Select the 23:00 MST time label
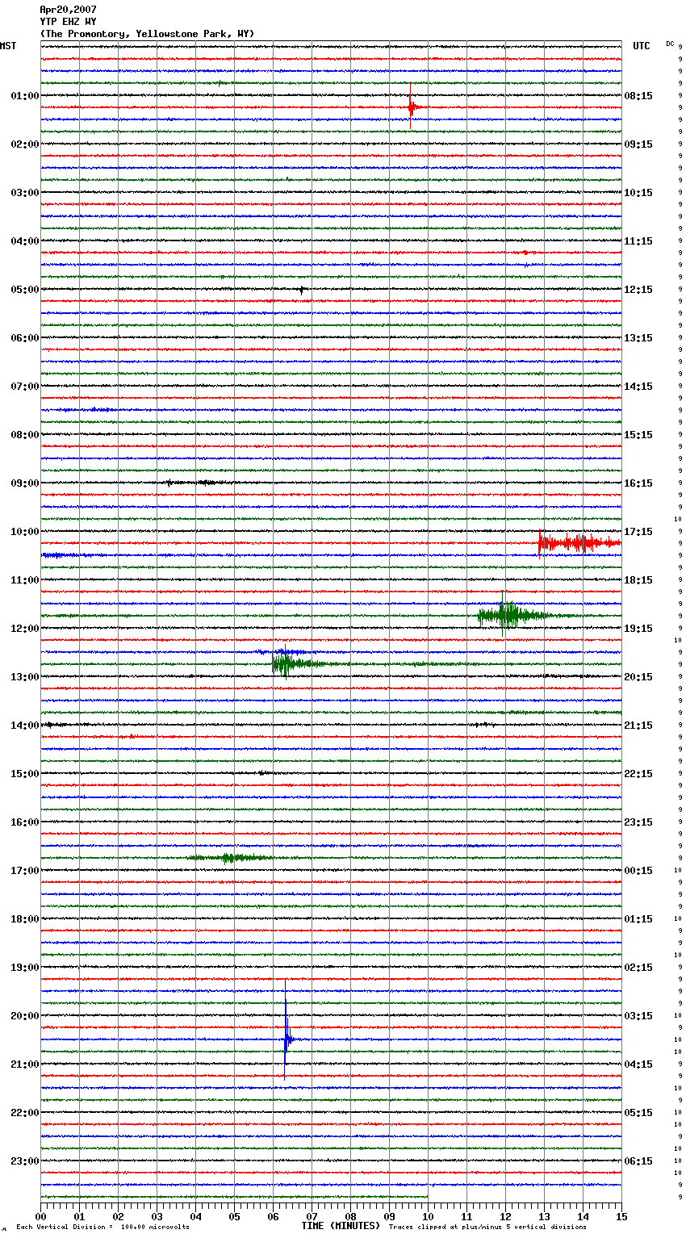 point(25,1161)
